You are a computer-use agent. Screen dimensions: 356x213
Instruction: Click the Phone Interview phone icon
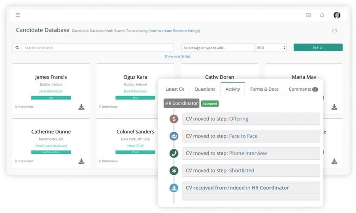(x=174, y=153)
